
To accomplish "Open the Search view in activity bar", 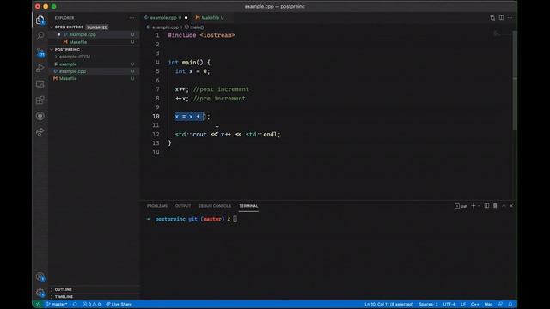I will coord(40,36).
